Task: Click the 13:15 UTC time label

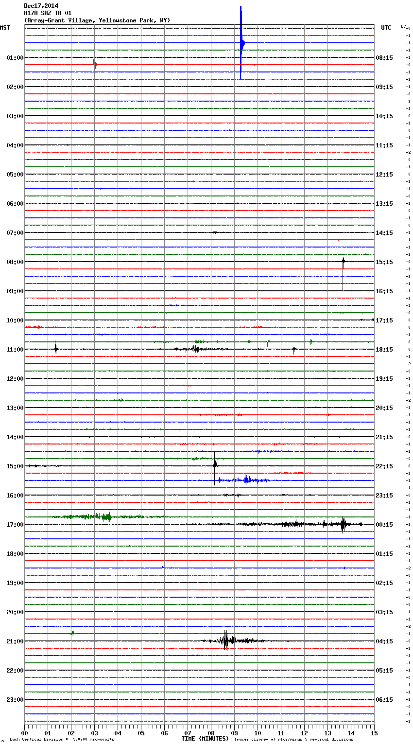Action: (384, 204)
